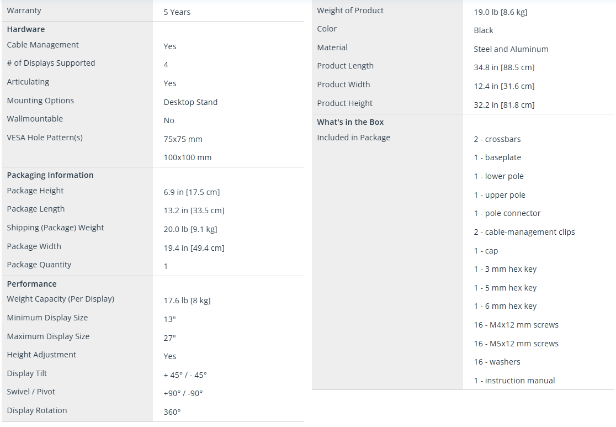This screenshot has width=616, height=427.
Task: Click the 360° Display Rotation value
Action: pyautogui.click(x=172, y=412)
